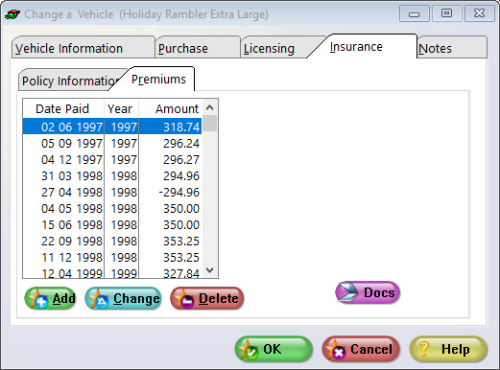Open the Docs button
This screenshot has width=500, height=370.
pos(368,292)
